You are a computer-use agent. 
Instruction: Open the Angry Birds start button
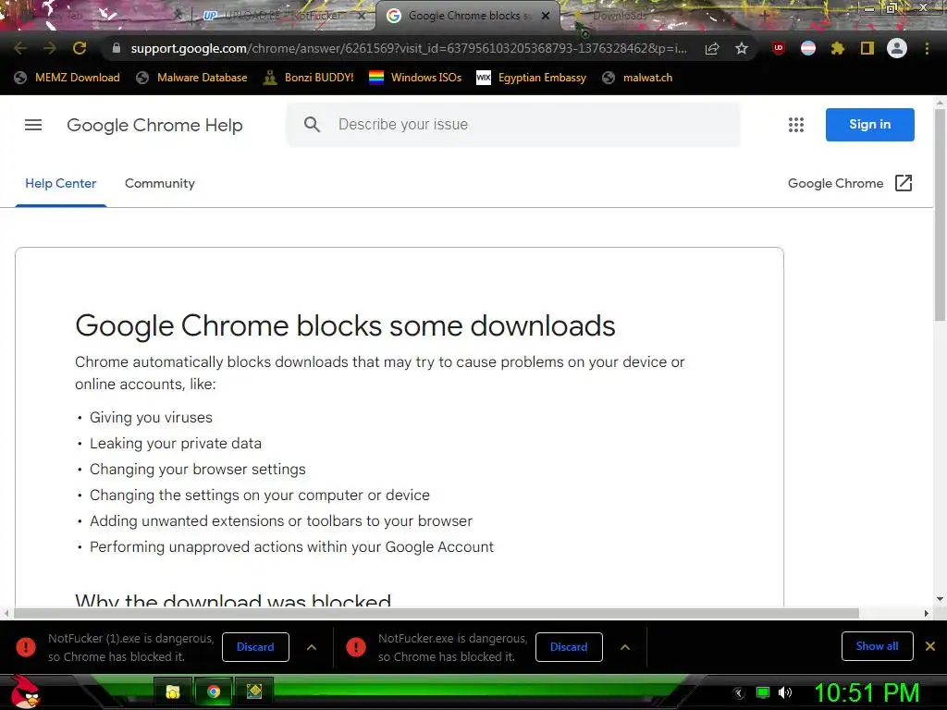25,692
